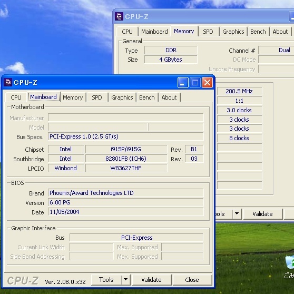Open the Graphics tab in front window

[x=122, y=97]
